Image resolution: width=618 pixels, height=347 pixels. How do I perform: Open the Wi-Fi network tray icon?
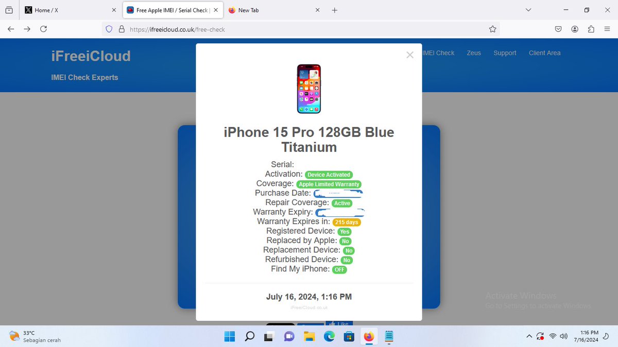553,337
